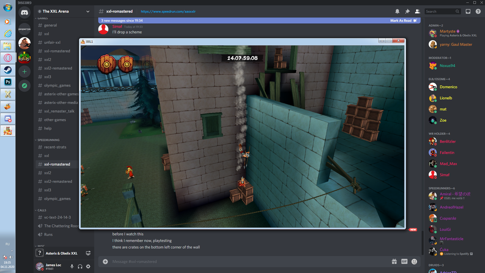This screenshot has height=273, width=485.
Task: Open the emoji picker
Action: [414, 262]
